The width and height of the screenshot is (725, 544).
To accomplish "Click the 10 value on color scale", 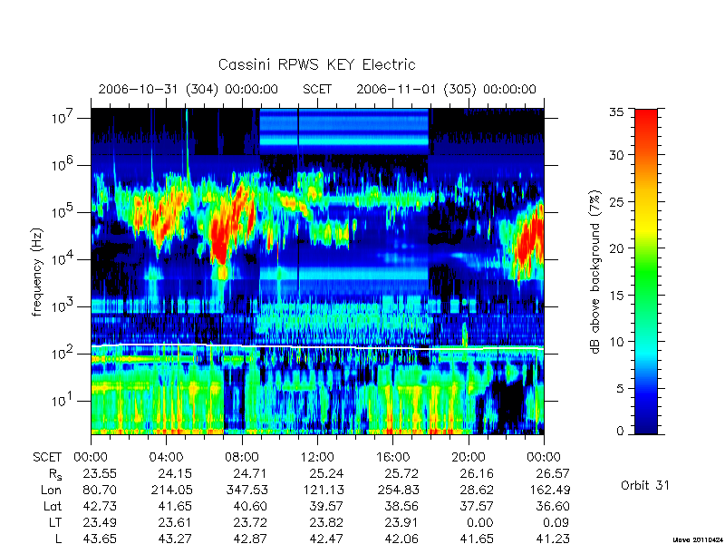I will (x=616, y=342).
